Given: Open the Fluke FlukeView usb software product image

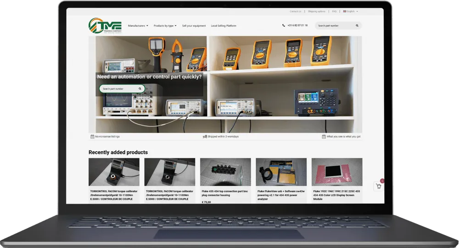Looking at the screenshot, I should [x=281, y=172].
